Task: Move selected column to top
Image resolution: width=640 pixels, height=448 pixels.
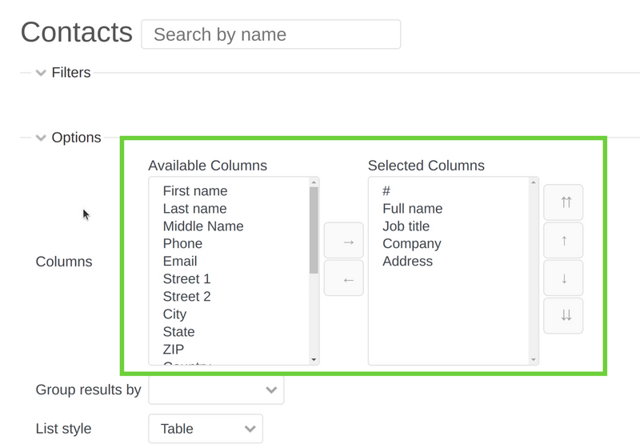Action: click(x=563, y=202)
